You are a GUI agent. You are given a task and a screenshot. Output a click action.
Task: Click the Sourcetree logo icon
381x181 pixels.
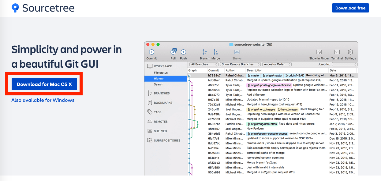[x=15, y=8]
